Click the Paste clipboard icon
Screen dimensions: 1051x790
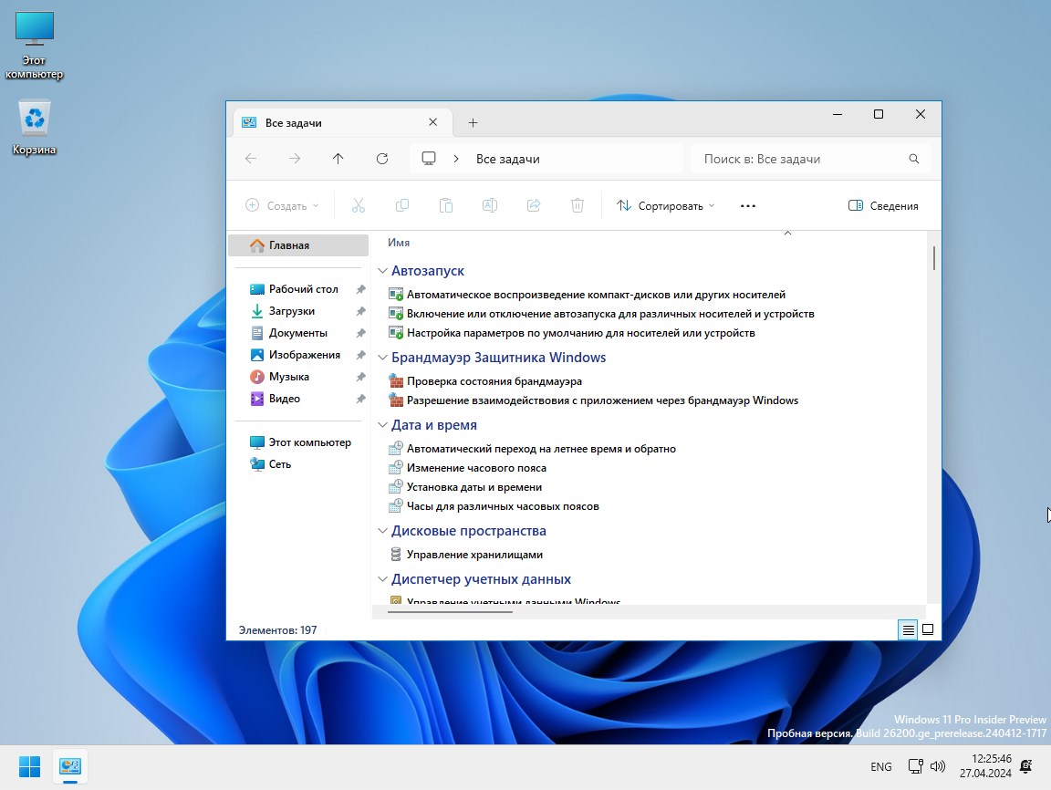(446, 205)
